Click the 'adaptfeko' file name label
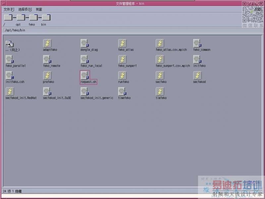This screenshot has height=199, width=265. [50, 50]
